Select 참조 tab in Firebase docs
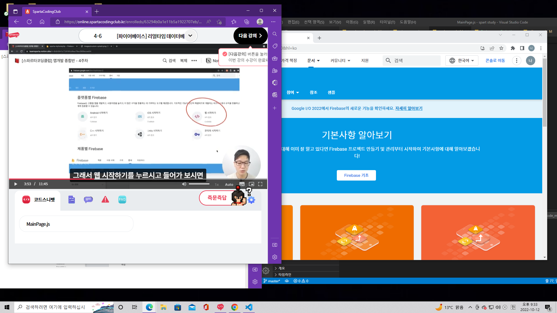557x313 pixels. [x=313, y=92]
